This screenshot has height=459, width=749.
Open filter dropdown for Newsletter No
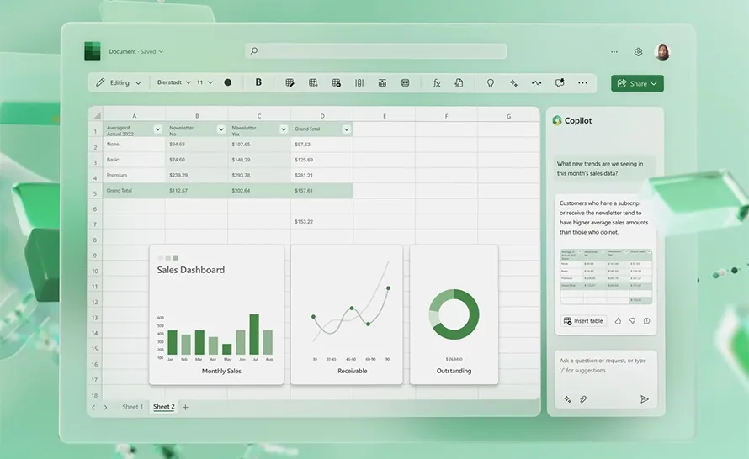(220, 129)
